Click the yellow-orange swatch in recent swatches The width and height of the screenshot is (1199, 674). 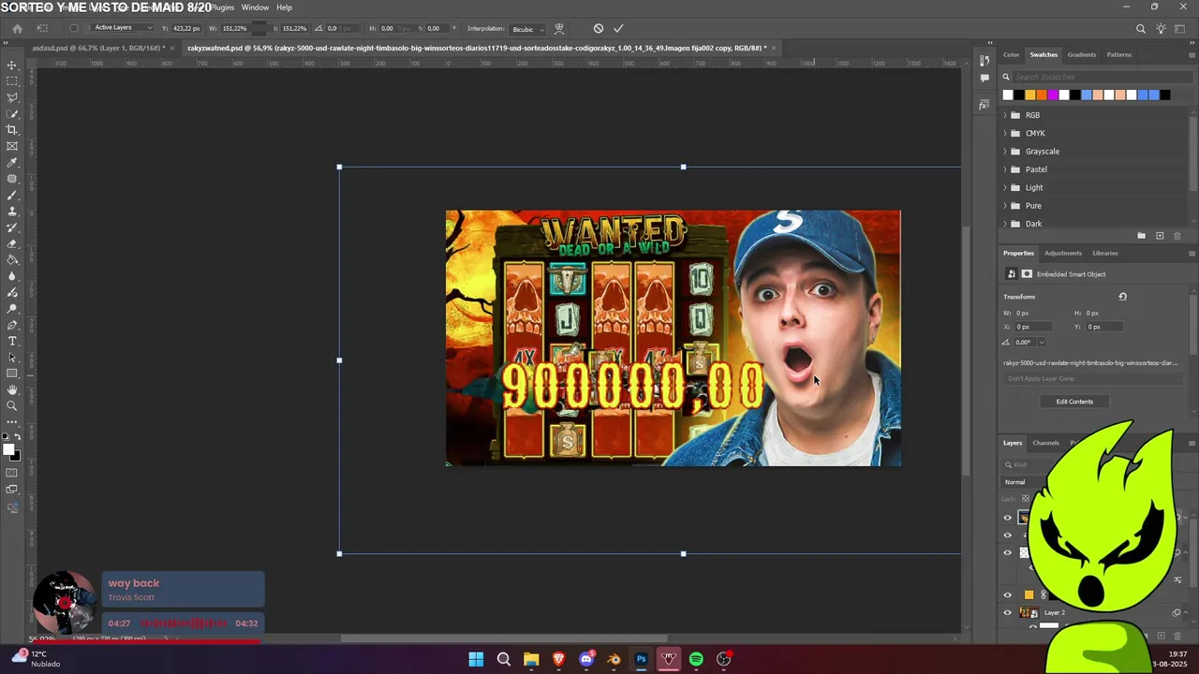point(1030,95)
